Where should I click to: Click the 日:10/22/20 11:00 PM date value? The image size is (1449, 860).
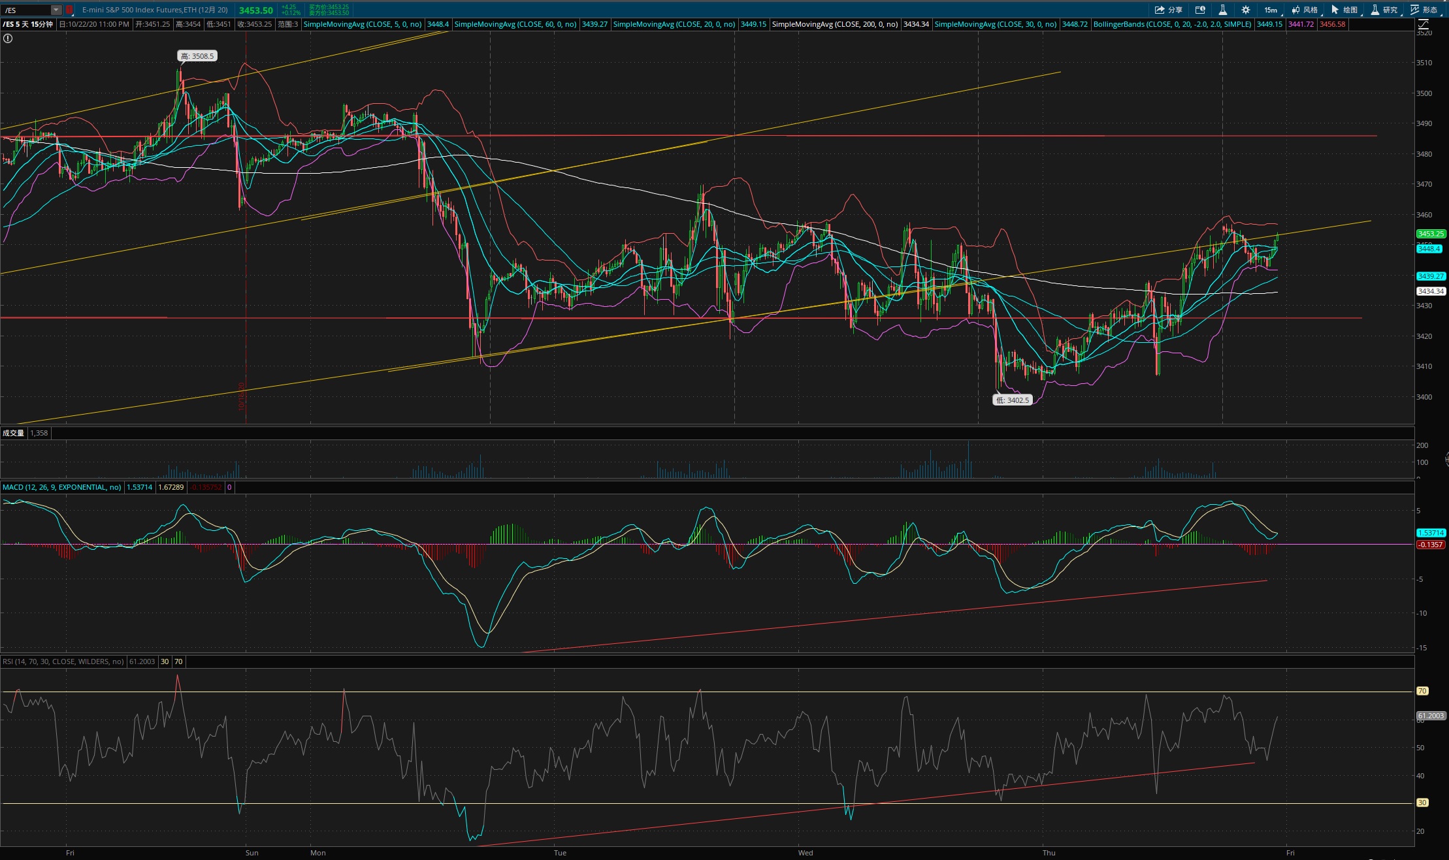(94, 24)
